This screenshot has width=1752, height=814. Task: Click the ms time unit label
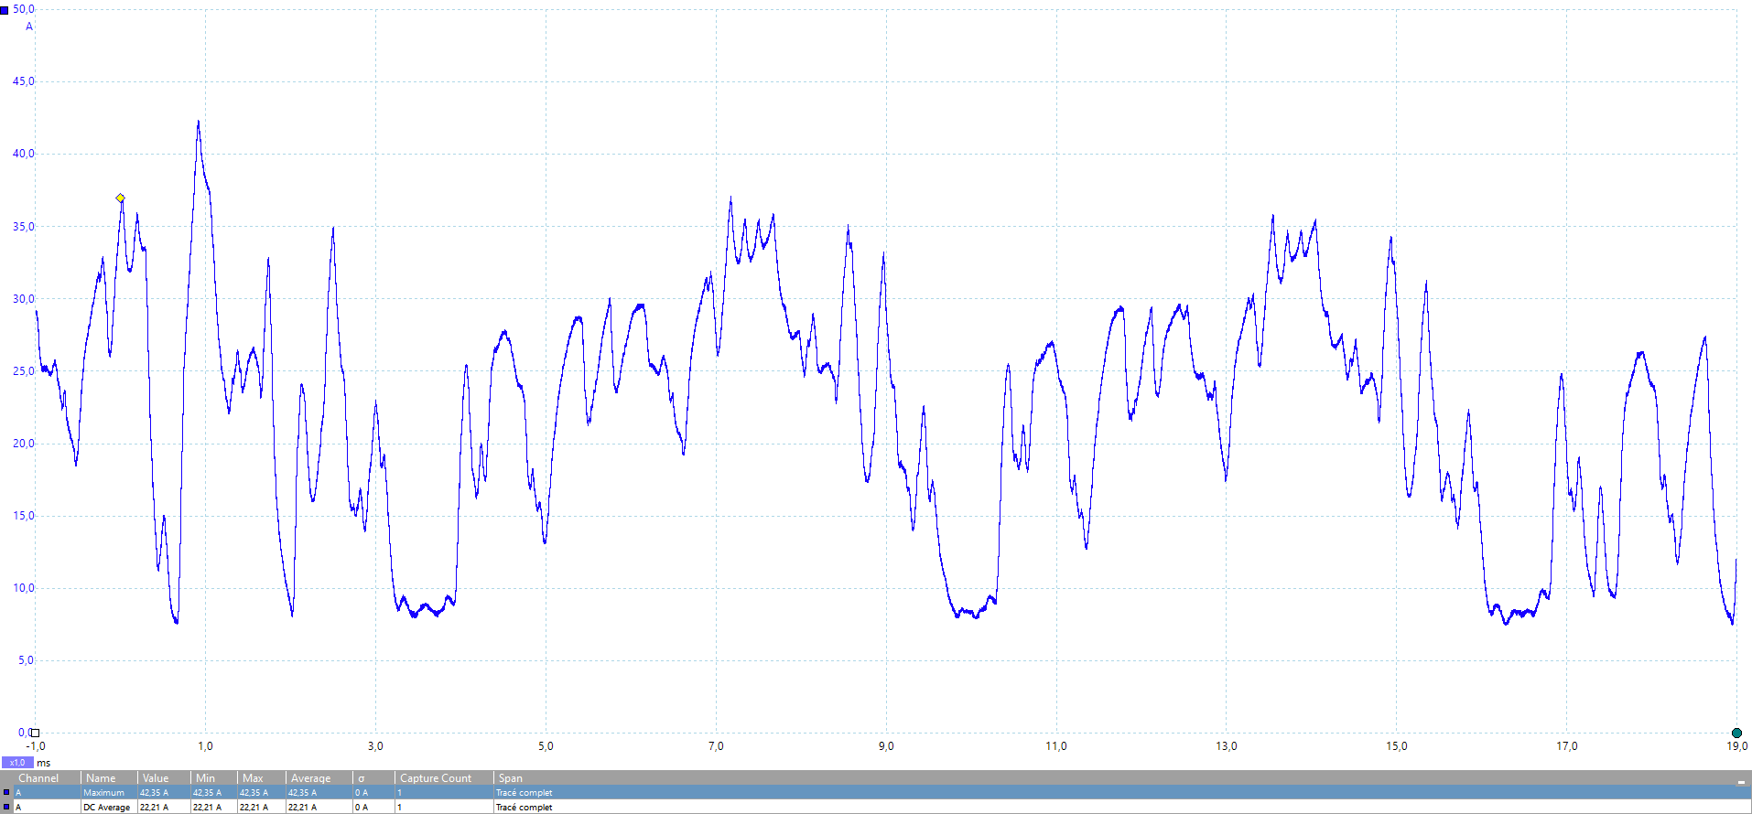coord(44,763)
